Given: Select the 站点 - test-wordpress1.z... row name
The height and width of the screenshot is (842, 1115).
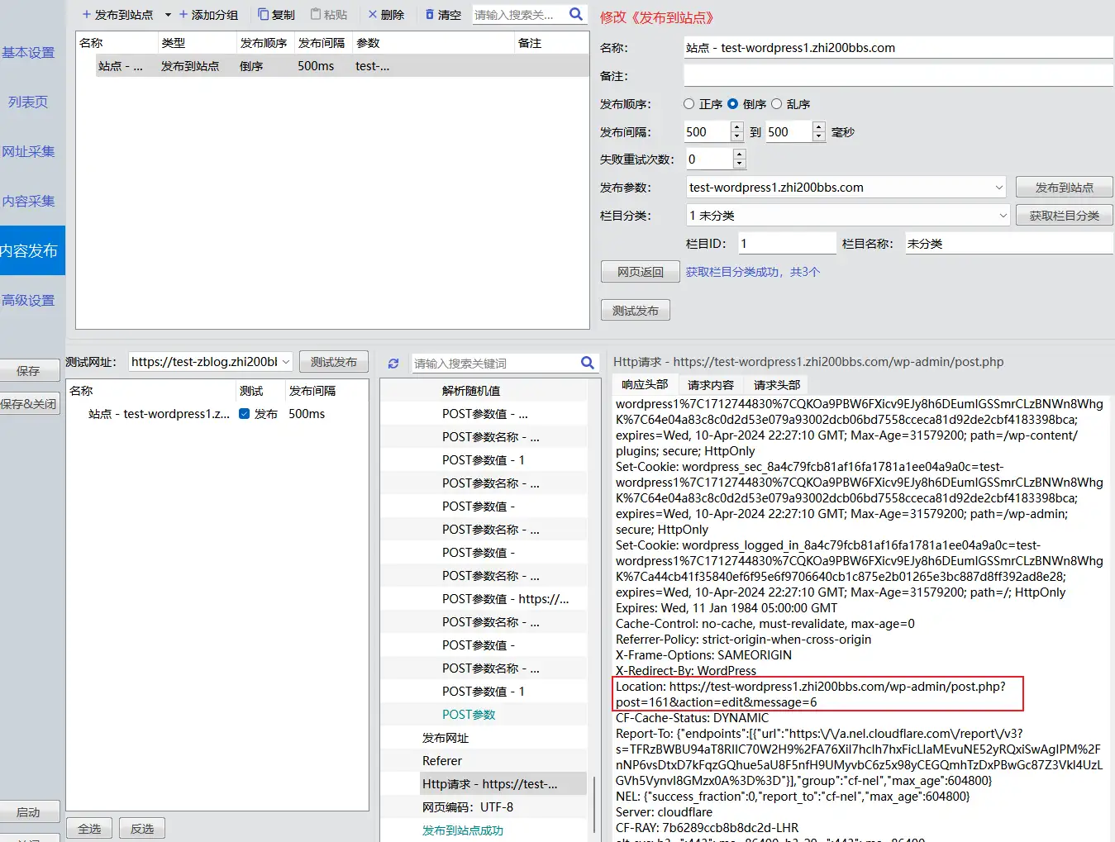Looking at the screenshot, I should (159, 414).
